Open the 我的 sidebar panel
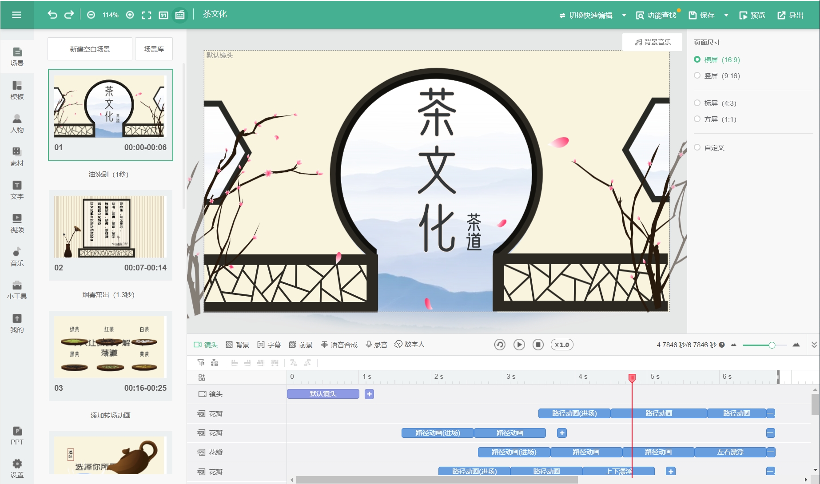The height and width of the screenshot is (484, 820). [17, 323]
